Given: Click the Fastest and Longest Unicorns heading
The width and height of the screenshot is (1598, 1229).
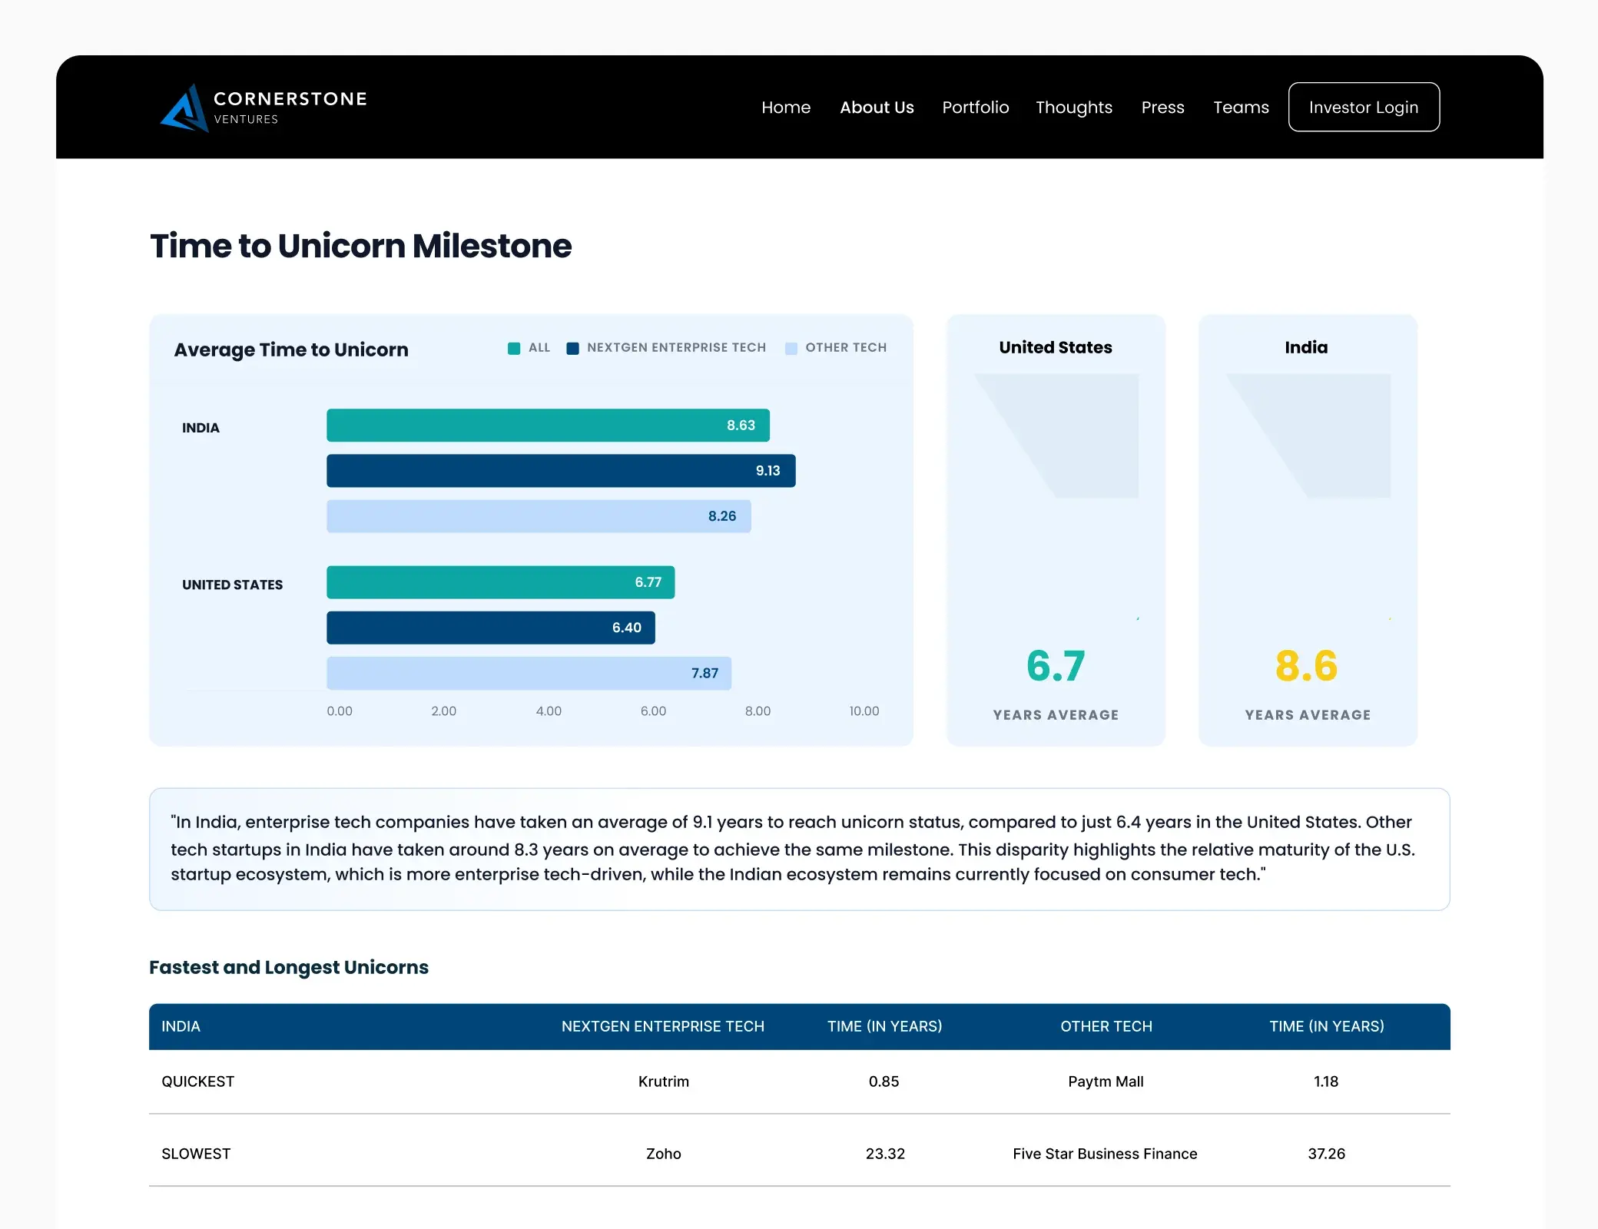Looking at the screenshot, I should (x=289, y=967).
